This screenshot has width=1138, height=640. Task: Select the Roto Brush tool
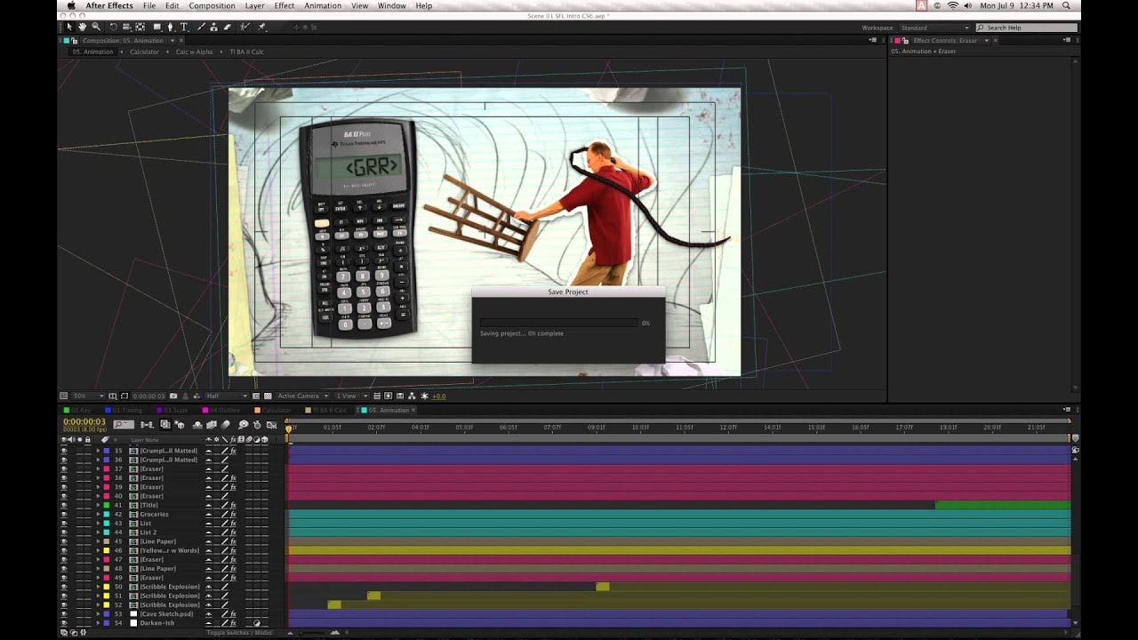(x=244, y=28)
